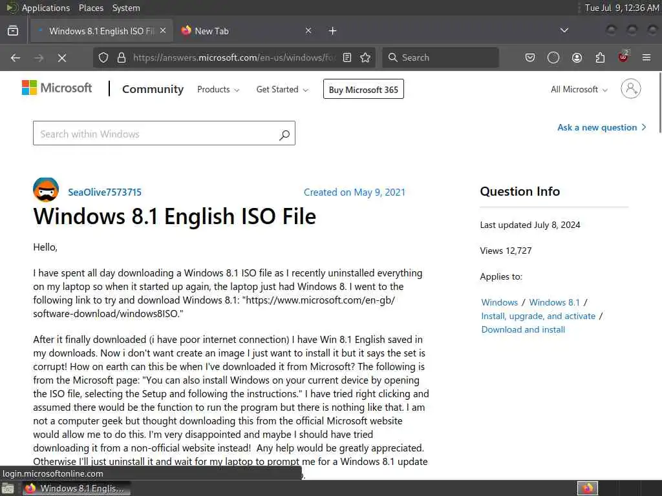Click the circular icon next to Pocket
Viewport: 662px width, 496px height.
point(553,57)
